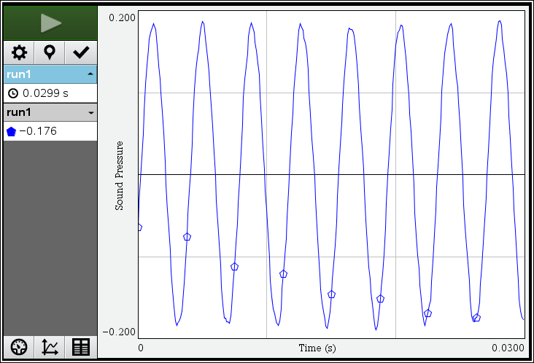Click the checkmark store data icon
The width and height of the screenshot is (534, 363).
coord(81,52)
